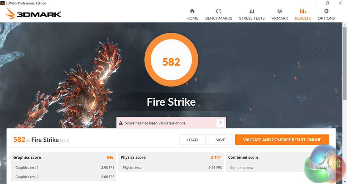The image size is (347, 184).
Task: Click the scrollbar up arrow
Action: click(x=345, y=25)
